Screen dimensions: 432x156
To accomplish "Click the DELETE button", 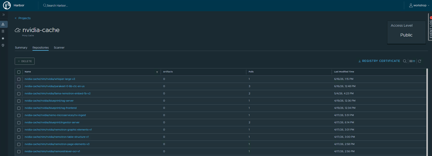I will click(25, 61).
